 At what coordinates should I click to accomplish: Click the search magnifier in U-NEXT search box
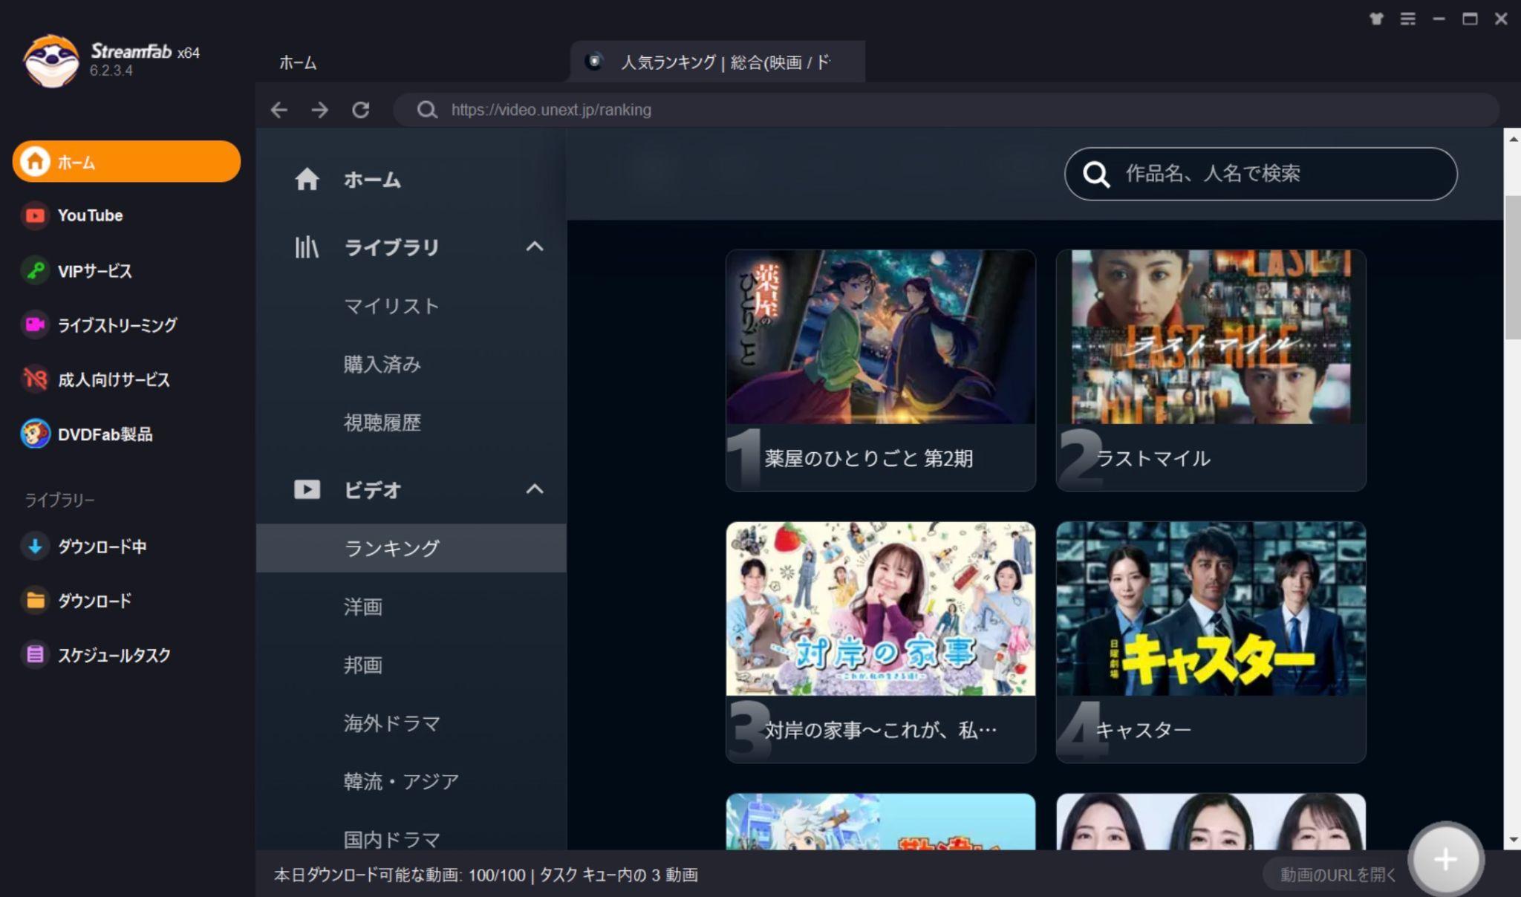1096,174
